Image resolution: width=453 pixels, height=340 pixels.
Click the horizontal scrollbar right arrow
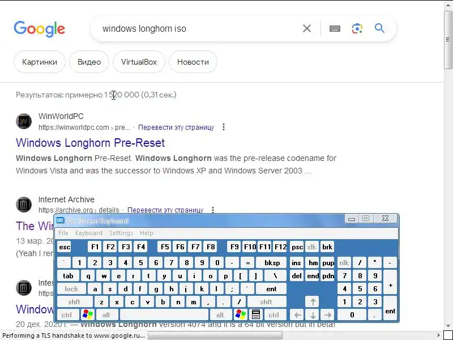(x=439, y=335)
